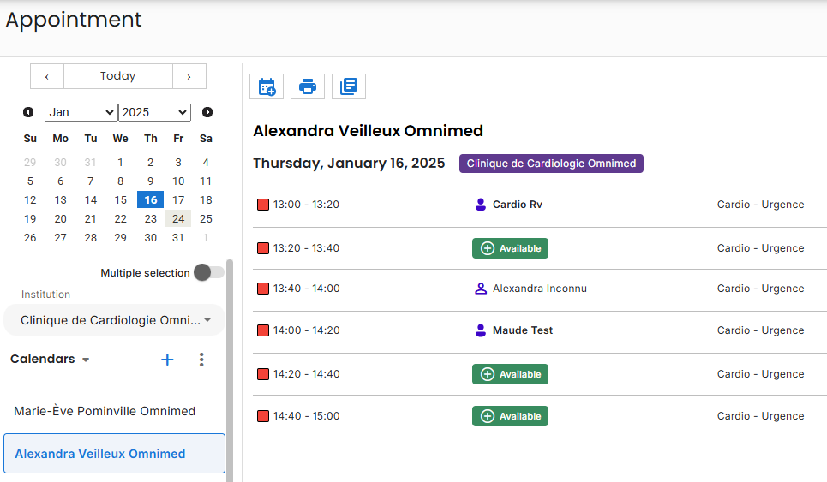Click red color square for 14:40 - 15:00
827x482 pixels.
pos(263,416)
